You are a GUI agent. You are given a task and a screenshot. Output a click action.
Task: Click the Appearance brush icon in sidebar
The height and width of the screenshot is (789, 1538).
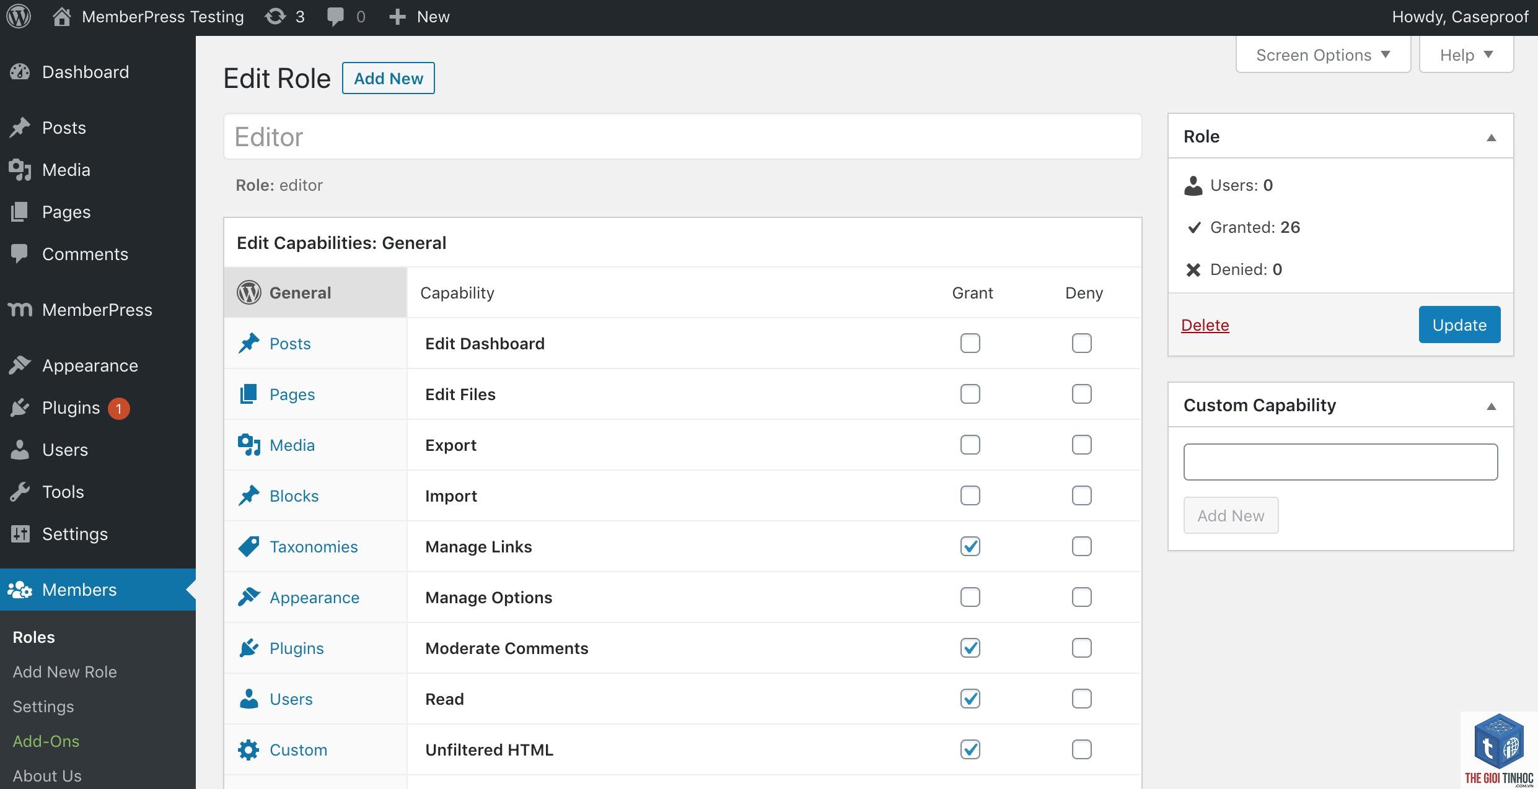(x=20, y=365)
